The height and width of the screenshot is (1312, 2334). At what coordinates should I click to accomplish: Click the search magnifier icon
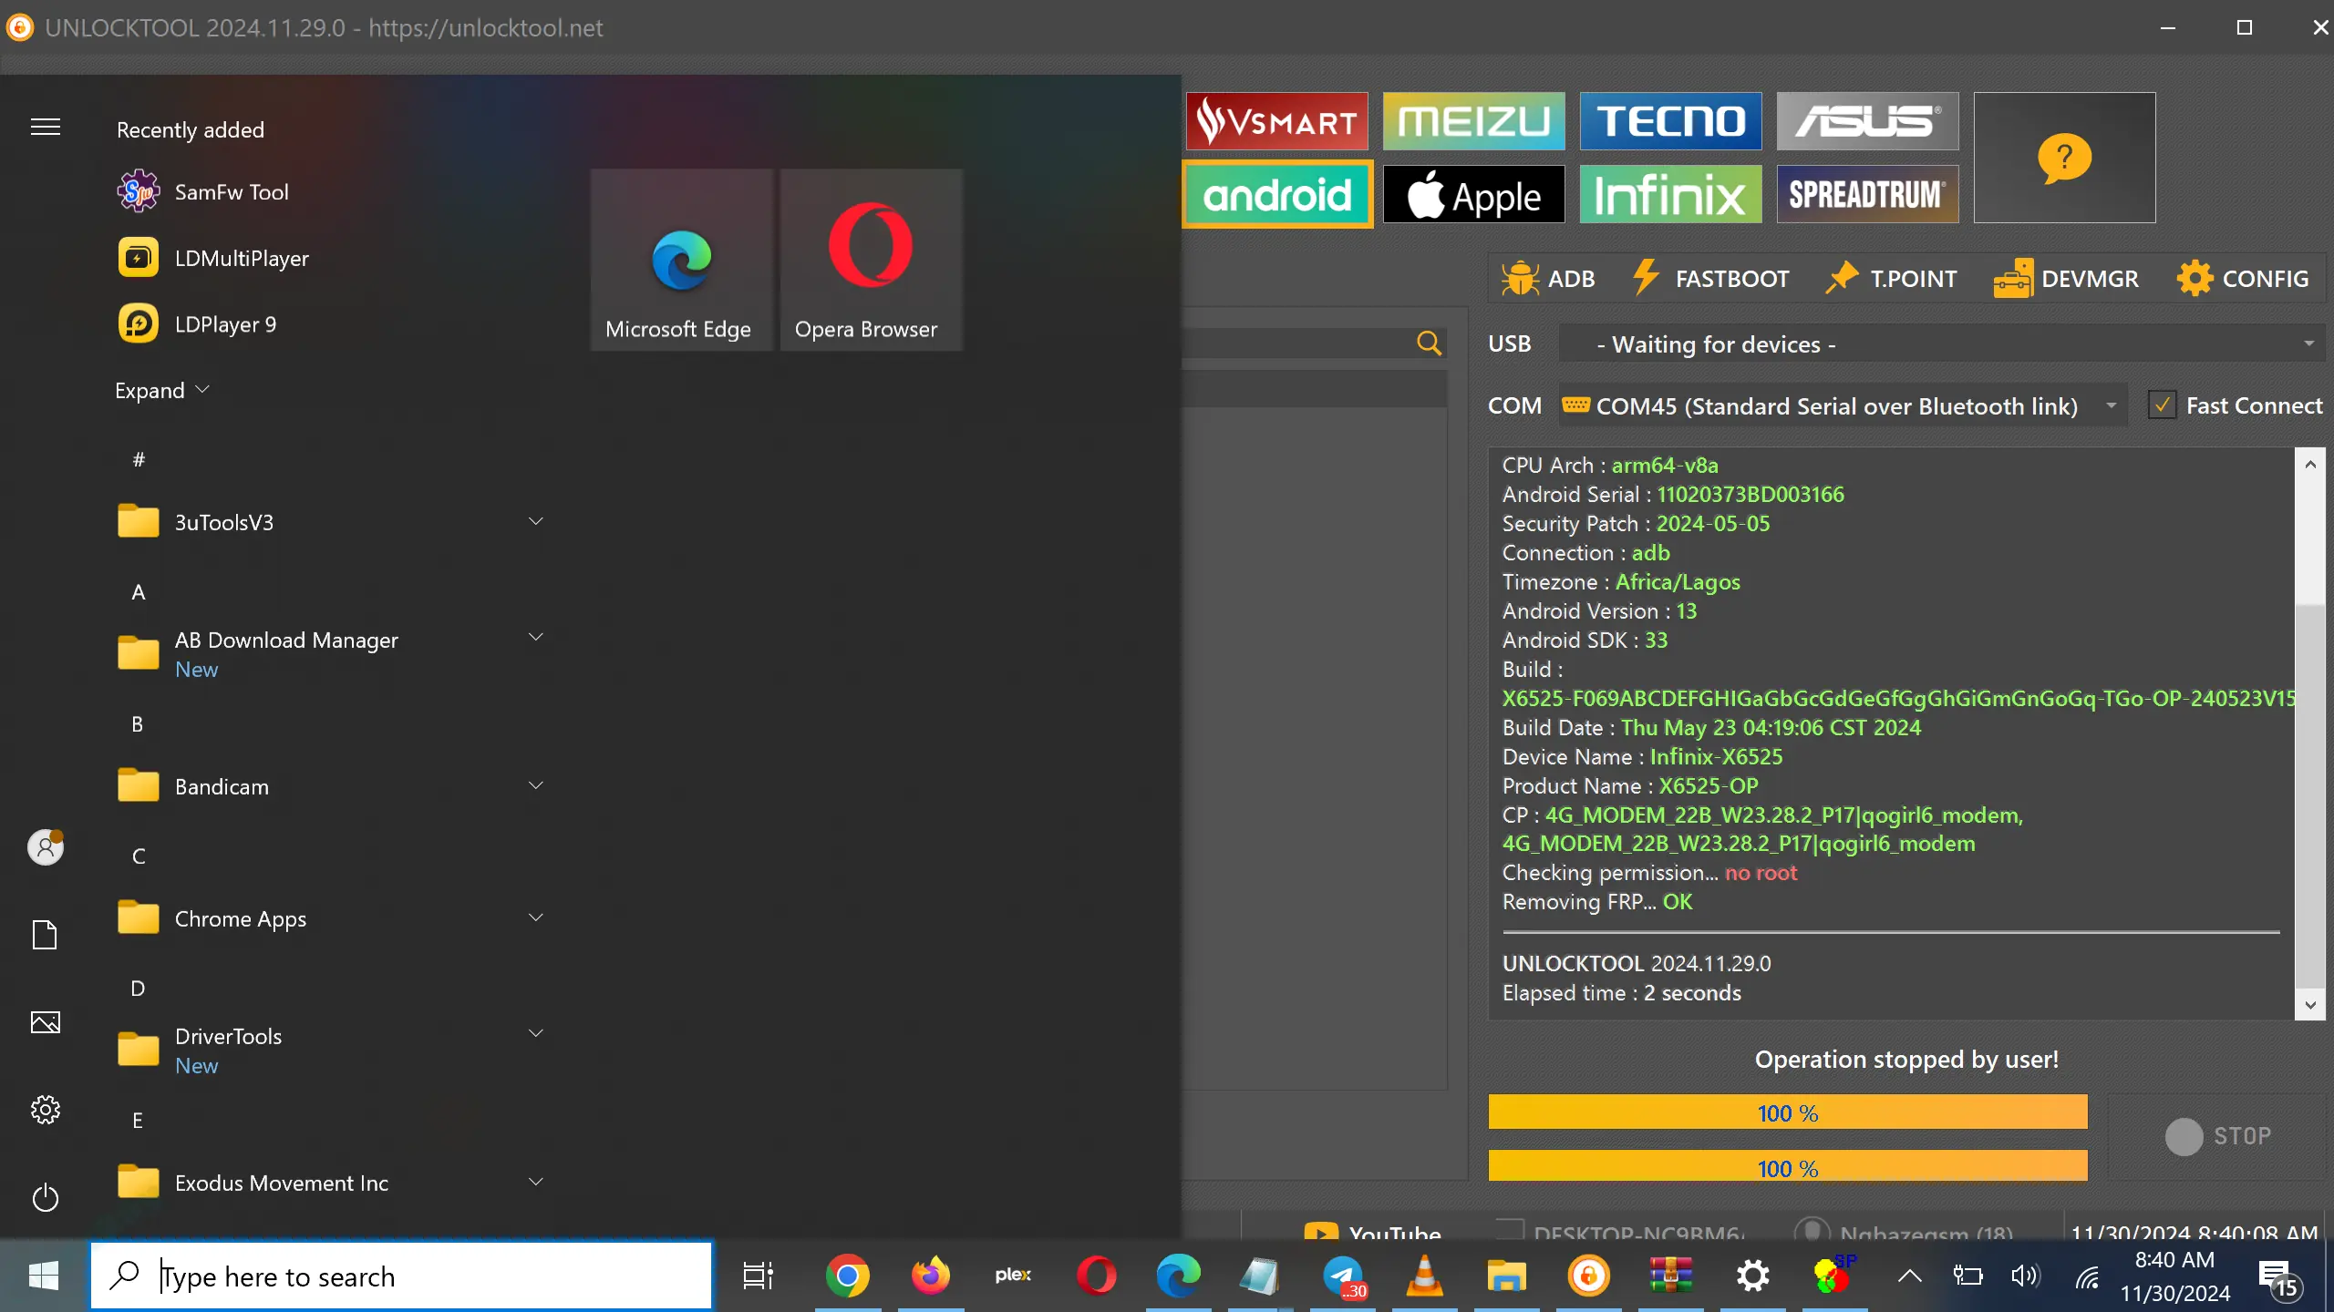1429,343
